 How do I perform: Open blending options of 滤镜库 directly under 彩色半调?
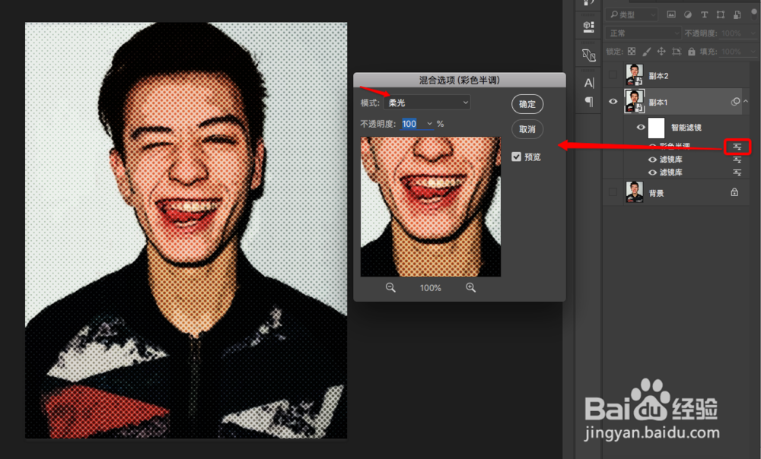point(737,160)
